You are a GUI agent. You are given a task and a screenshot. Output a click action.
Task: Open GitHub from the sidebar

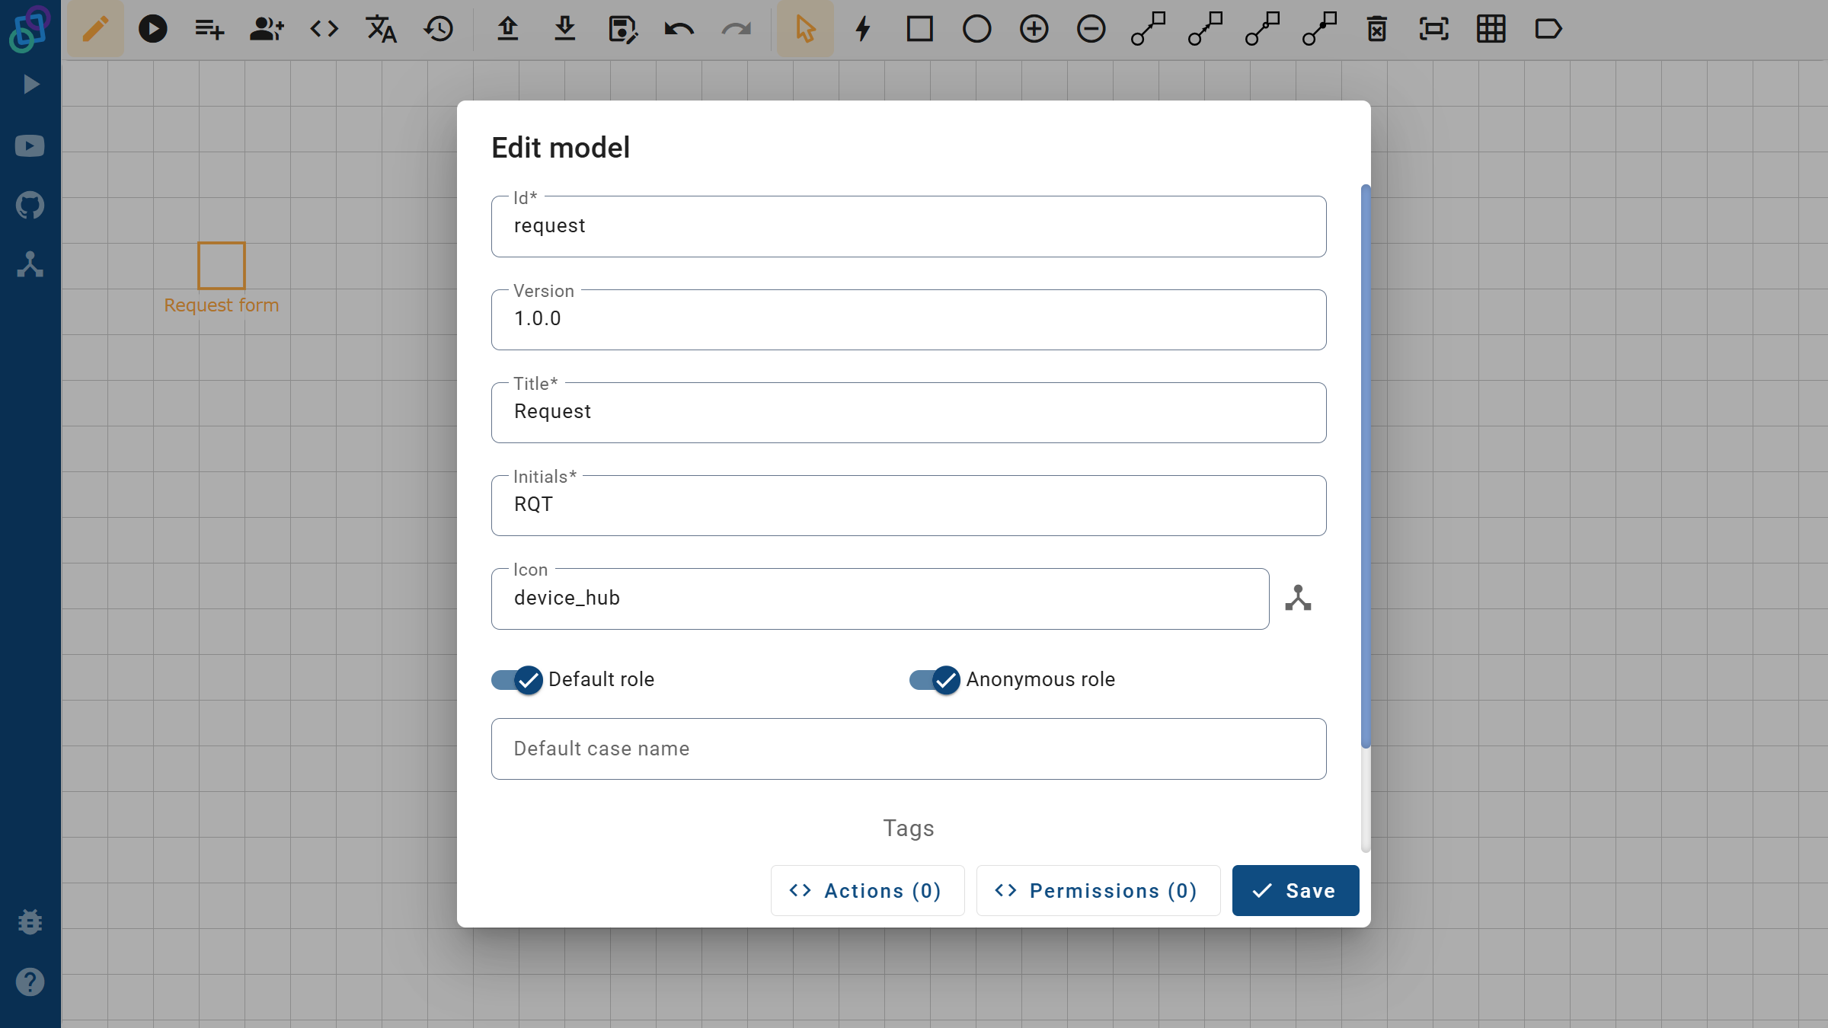(x=29, y=204)
